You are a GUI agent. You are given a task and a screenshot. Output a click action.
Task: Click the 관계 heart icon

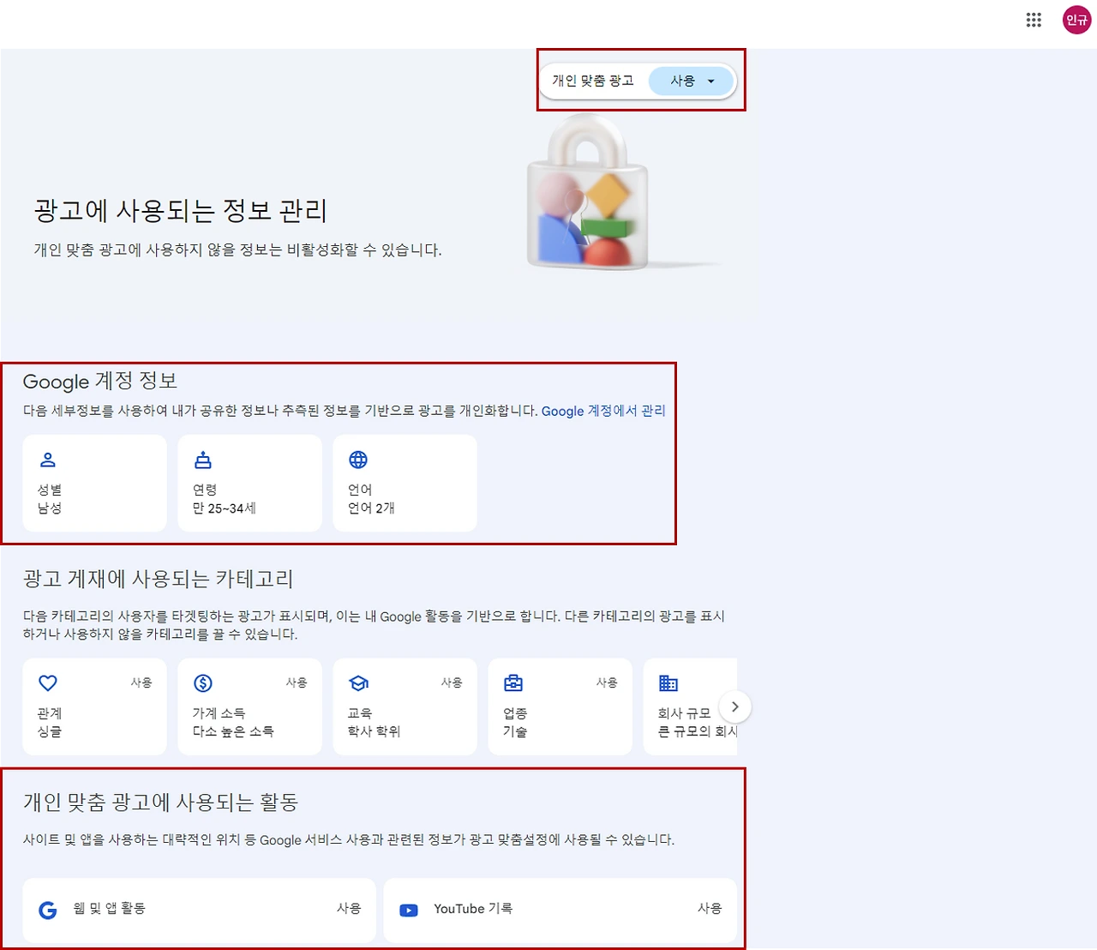point(48,682)
